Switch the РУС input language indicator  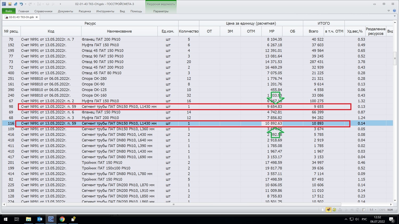pyautogui.click(x=364, y=219)
